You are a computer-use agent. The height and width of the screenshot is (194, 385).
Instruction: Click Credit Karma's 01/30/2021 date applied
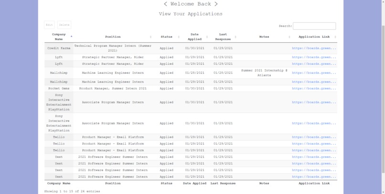195,48
